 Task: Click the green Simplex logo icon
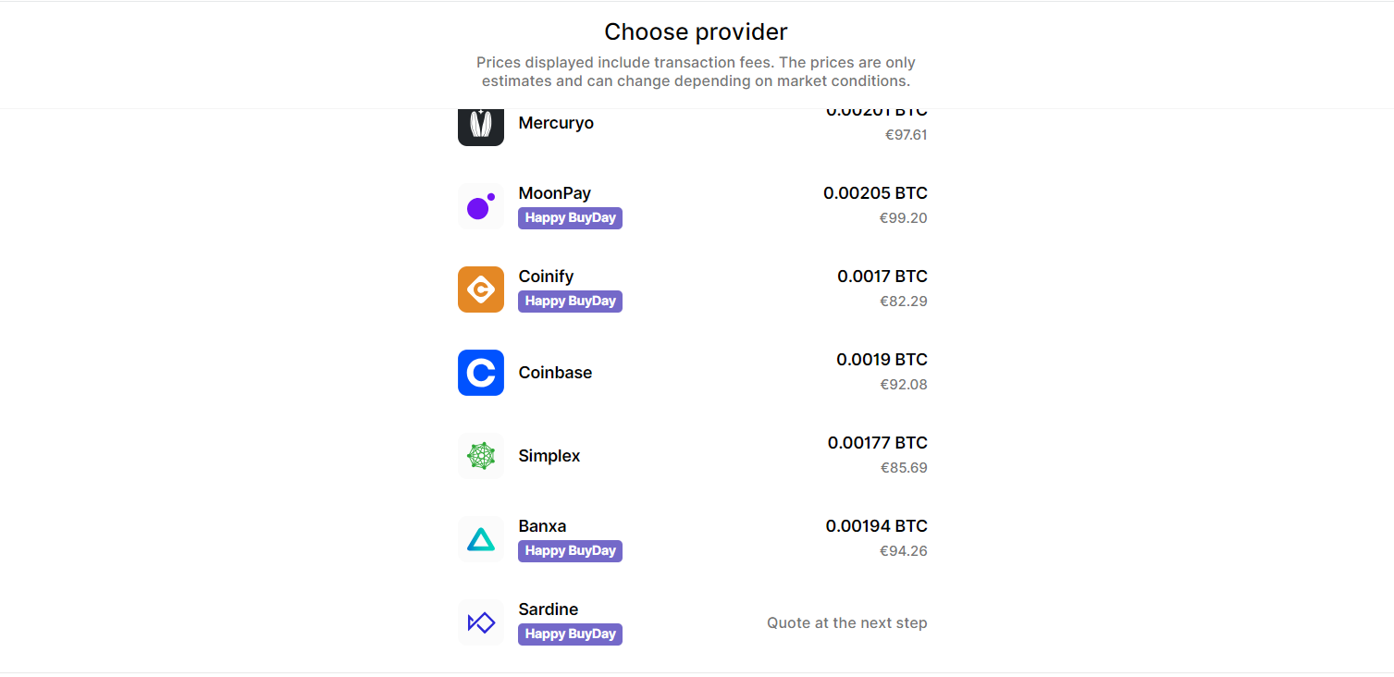(x=480, y=456)
